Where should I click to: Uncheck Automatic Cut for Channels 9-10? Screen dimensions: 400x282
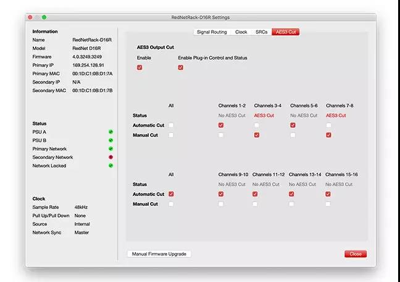click(221, 194)
